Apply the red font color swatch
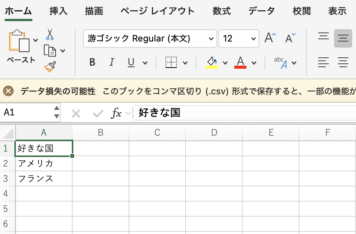 point(240,63)
